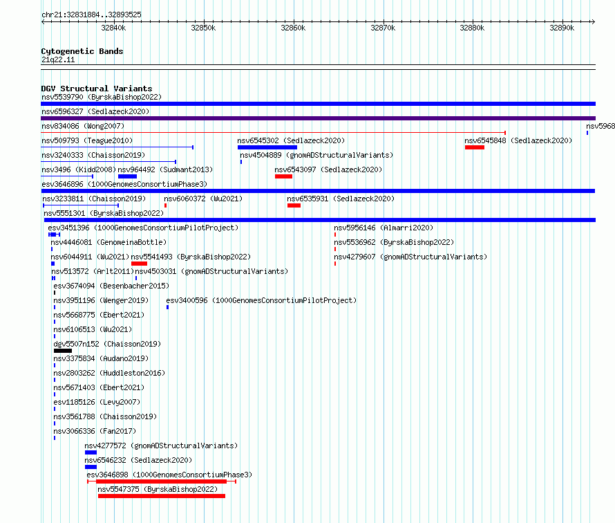615x523 pixels.
Task: Click the 32850k ruler position
Action: click(203, 28)
